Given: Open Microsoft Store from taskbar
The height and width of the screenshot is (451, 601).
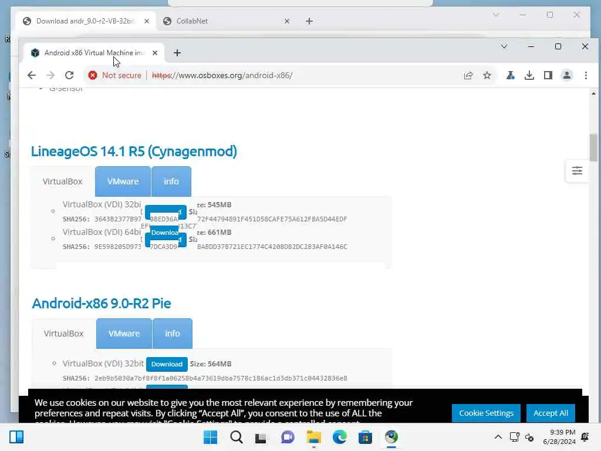Looking at the screenshot, I should click(x=365, y=437).
